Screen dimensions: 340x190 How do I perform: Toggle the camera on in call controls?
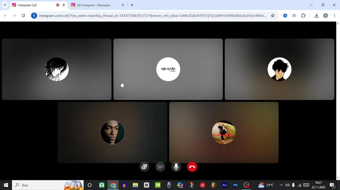tap(160, 167)
